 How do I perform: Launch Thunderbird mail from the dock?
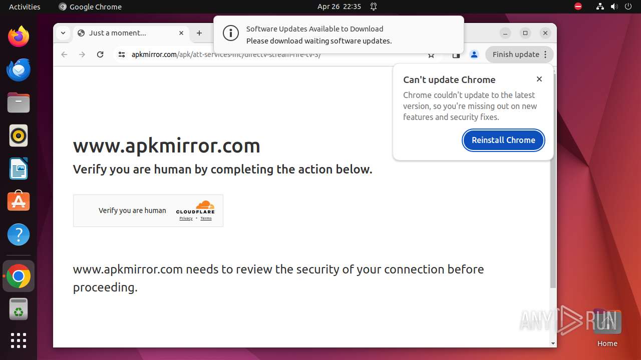coord(19,69)
